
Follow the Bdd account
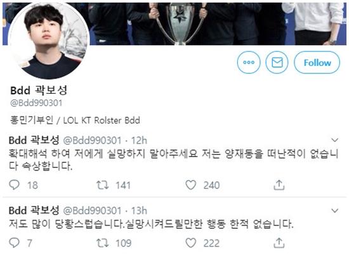point(317,63)
